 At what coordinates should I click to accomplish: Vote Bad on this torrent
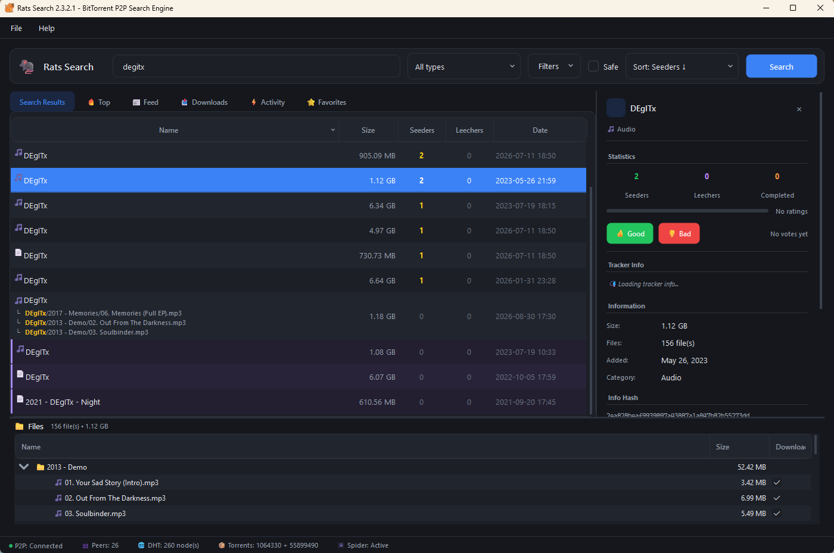click(x=679, y=234)
